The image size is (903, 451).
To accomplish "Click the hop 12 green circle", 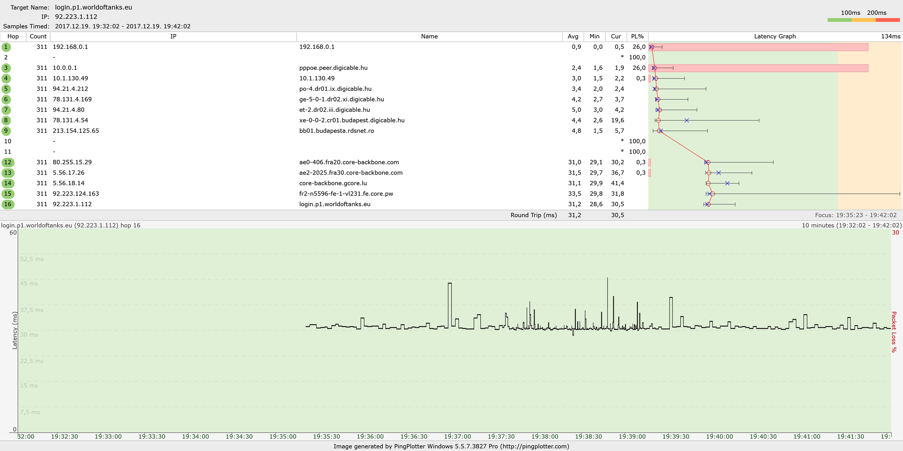I will (8, 162).
